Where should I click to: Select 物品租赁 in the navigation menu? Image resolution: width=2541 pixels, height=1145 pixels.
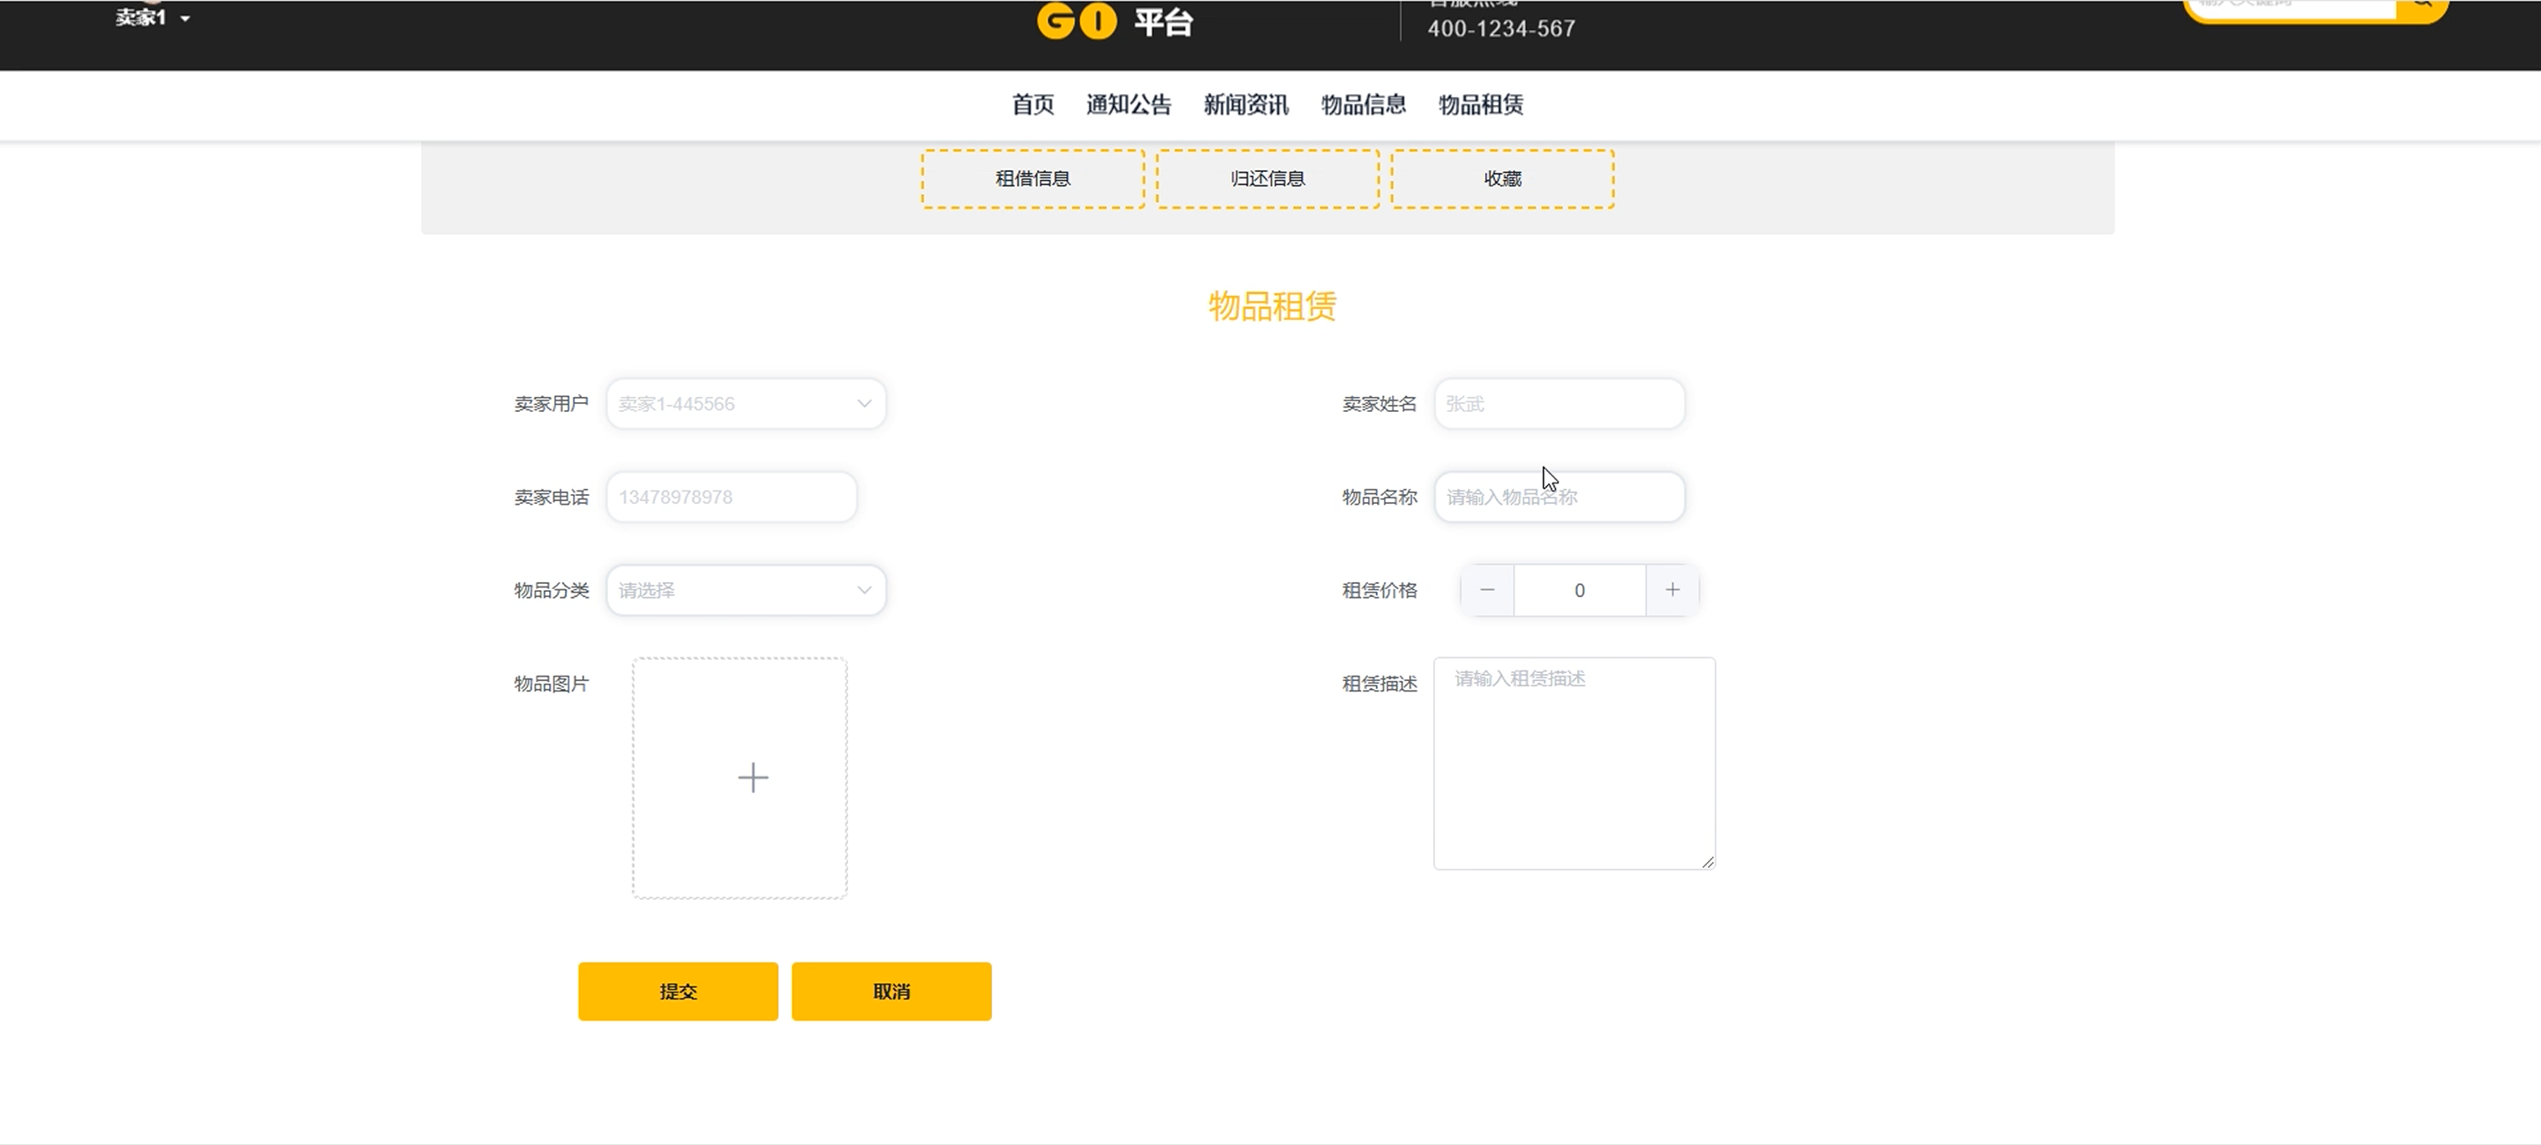(1479, 105)
